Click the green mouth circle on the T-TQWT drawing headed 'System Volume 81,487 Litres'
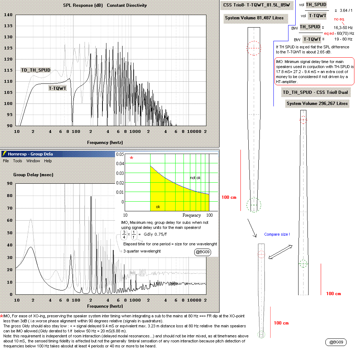Screen dimensions: 358x351 coord(254,205)
